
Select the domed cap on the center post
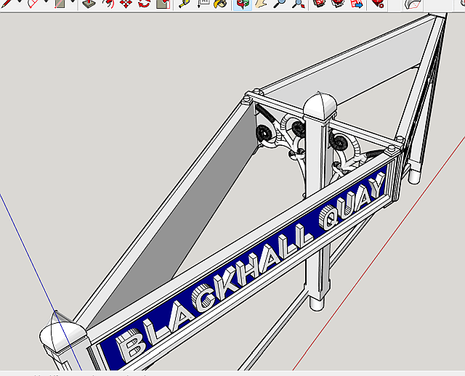[318, 107]
